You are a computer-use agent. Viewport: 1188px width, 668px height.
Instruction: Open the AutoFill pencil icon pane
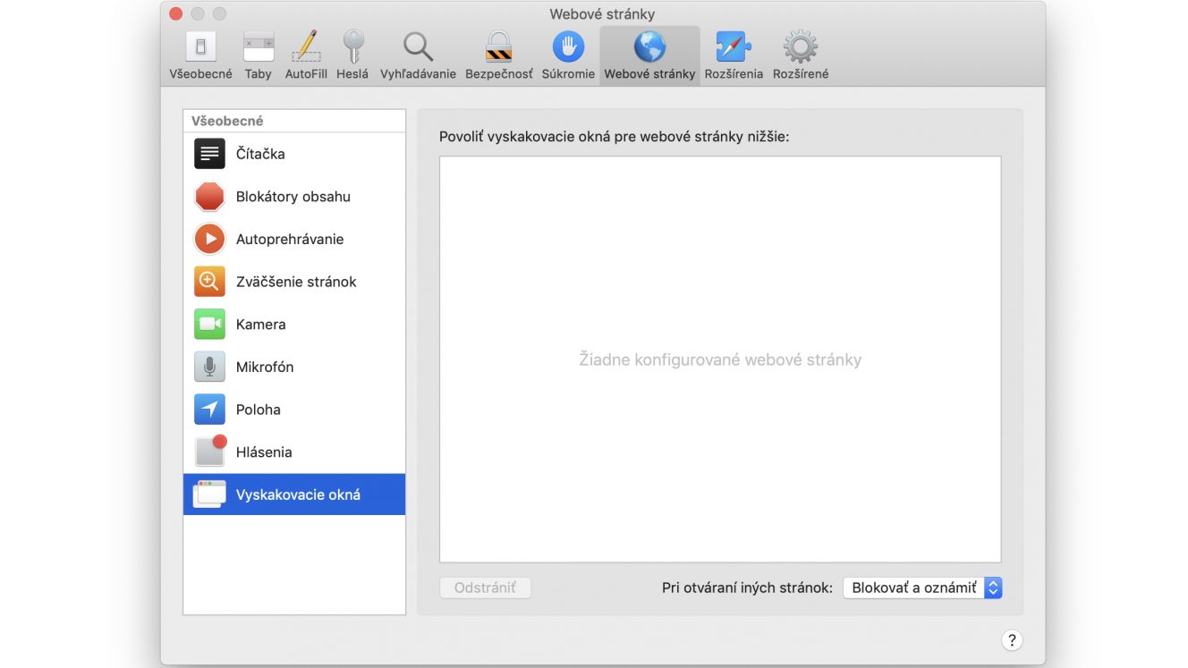[x=306, y=55]
